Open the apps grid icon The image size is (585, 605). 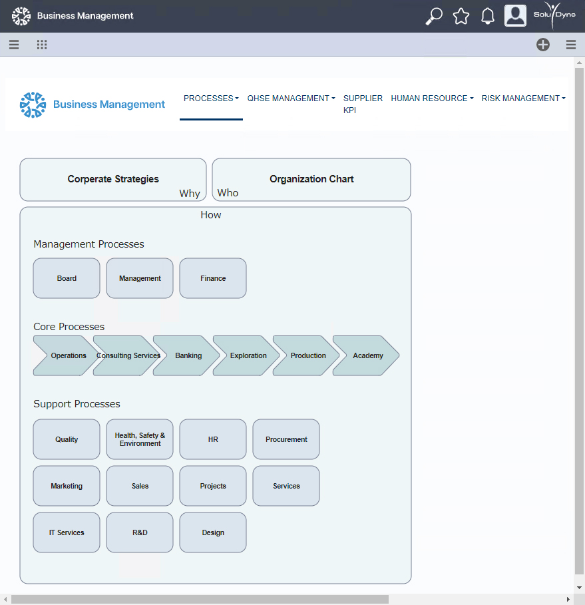pos(41,44)
